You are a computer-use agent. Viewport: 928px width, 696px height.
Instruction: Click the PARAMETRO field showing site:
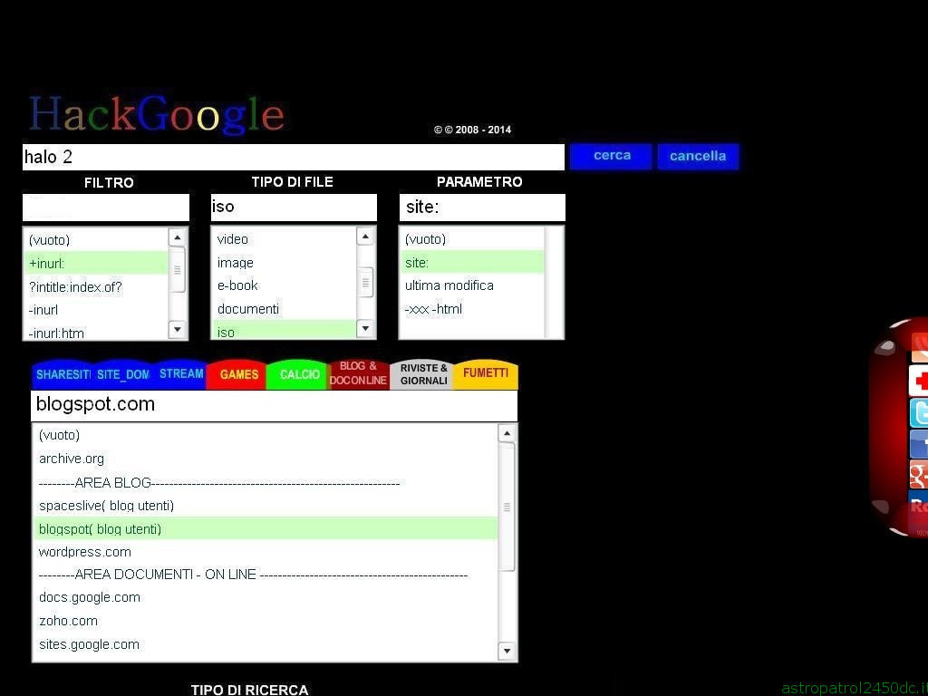click(482, 208)
